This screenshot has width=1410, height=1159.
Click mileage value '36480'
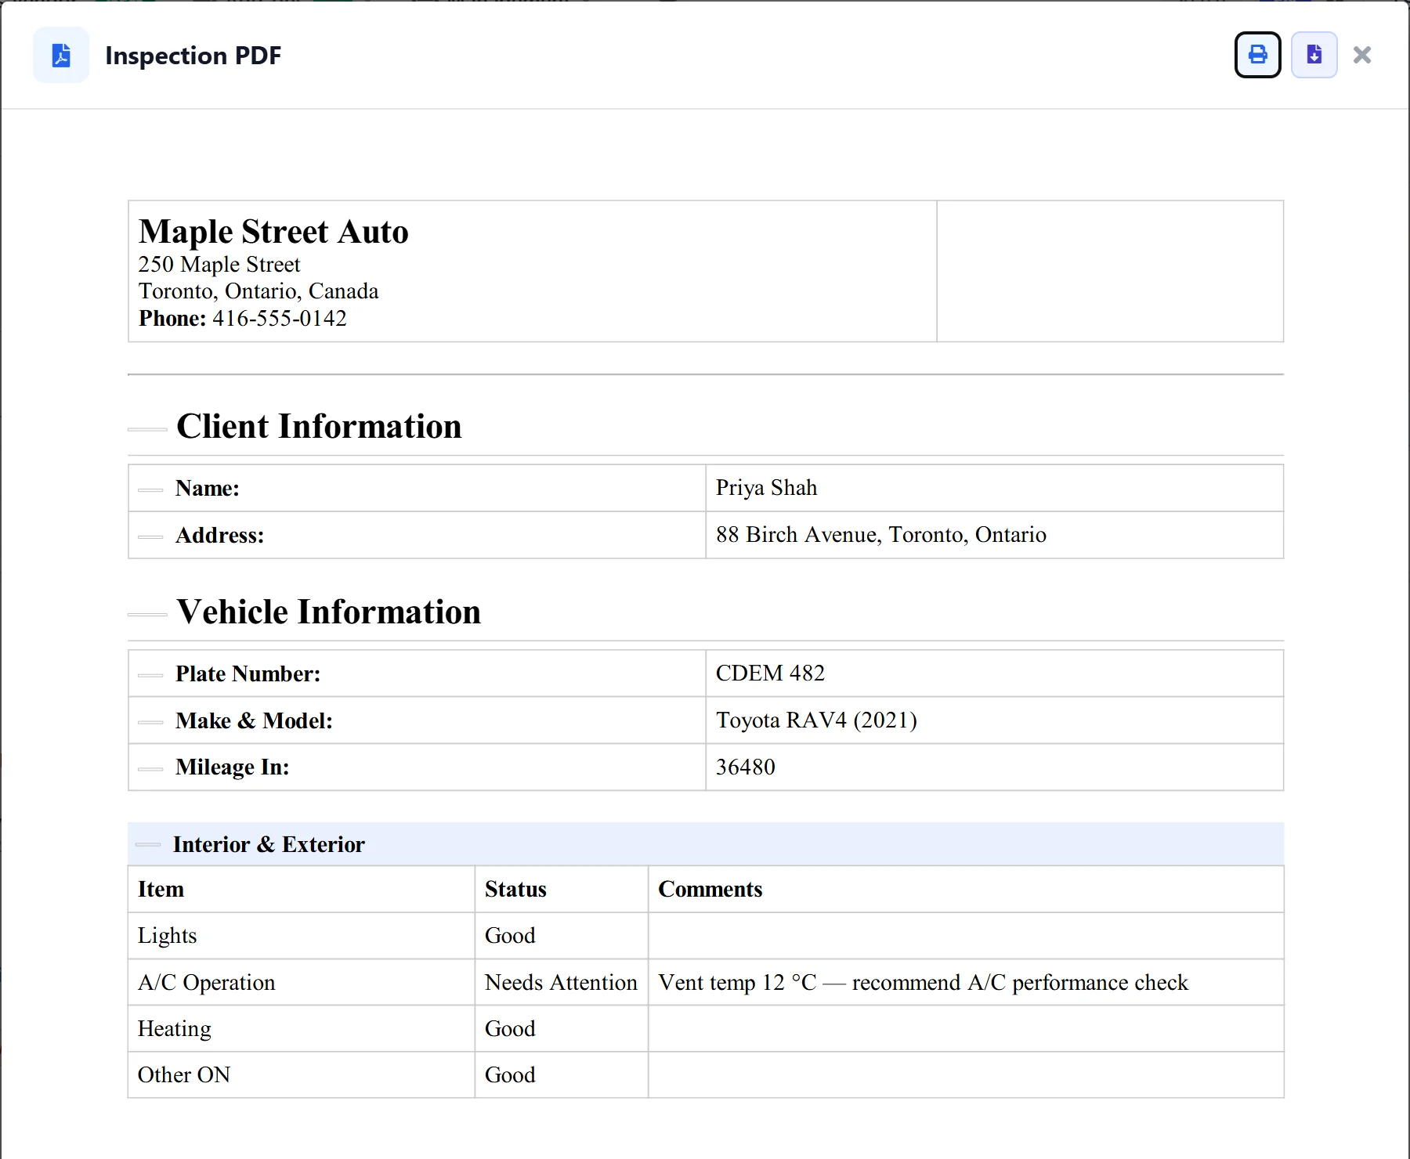(745, 767)
